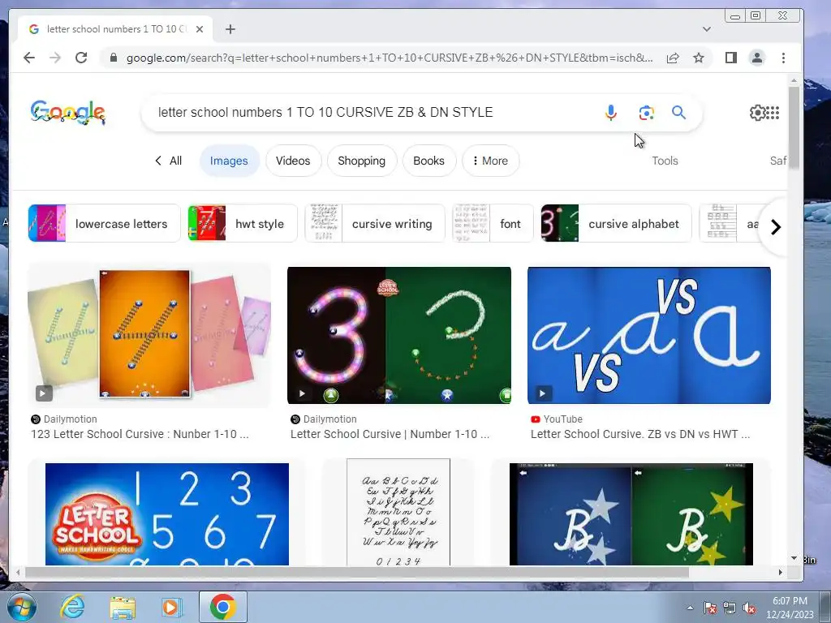Open Action Center flag icon
831x623 pixels.
click(709, 608)
